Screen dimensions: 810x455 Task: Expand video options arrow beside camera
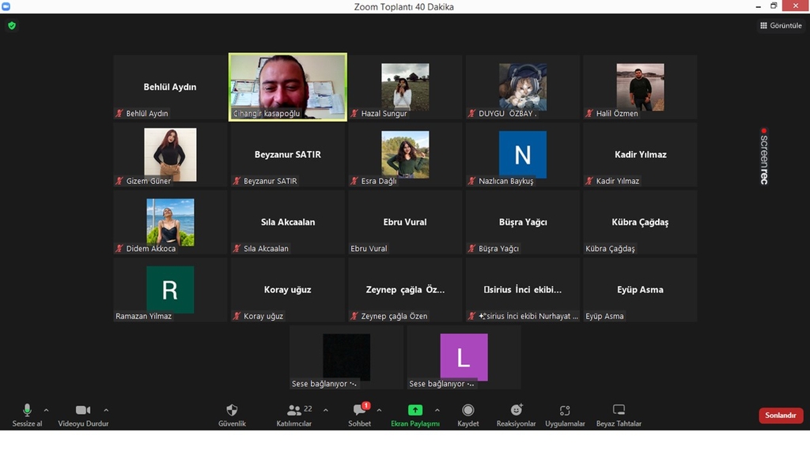[x=106, y=410]
